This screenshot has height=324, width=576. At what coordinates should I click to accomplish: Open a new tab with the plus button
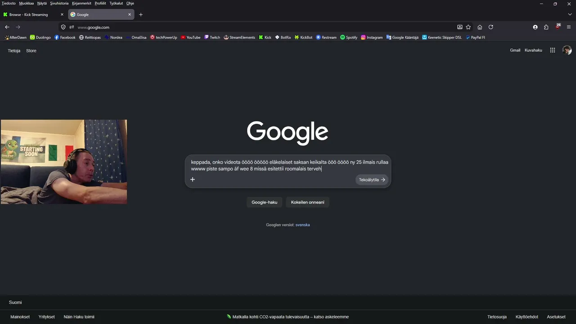pyautogui.click(x=141, y=14)
